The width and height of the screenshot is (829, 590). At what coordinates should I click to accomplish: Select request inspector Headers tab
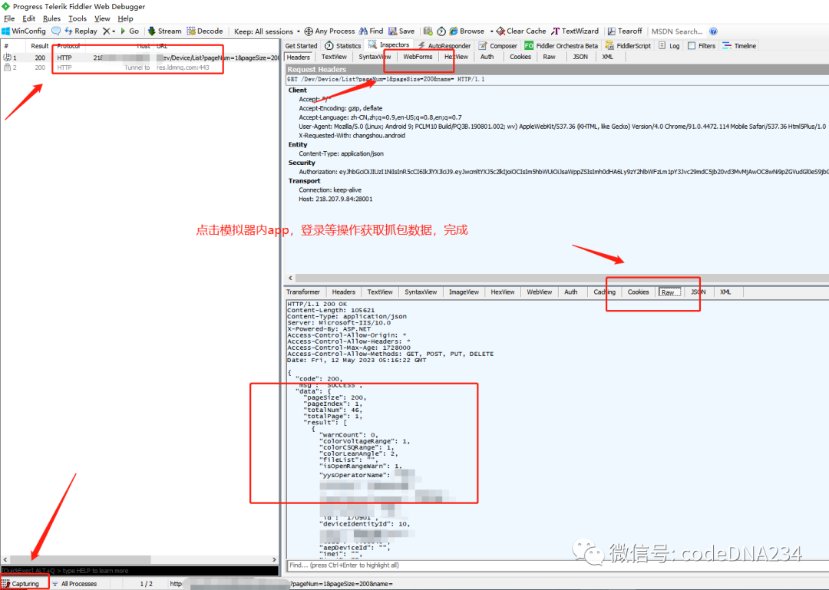298,57
